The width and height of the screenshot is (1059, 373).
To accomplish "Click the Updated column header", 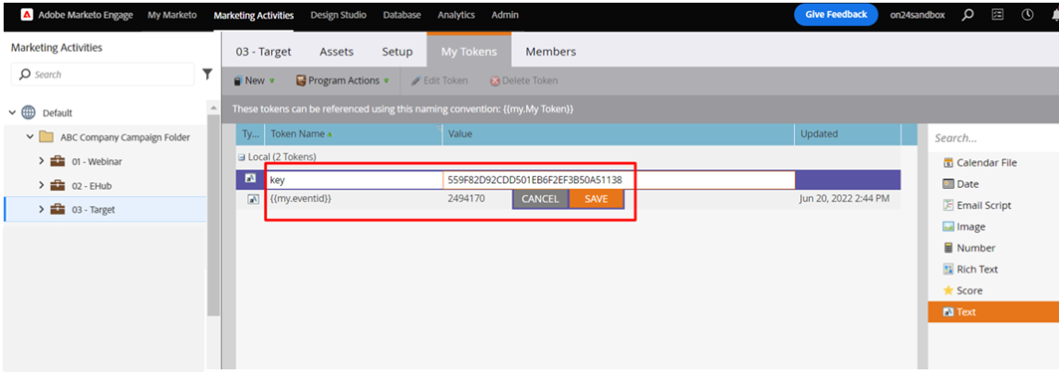I will click(848, 133).
